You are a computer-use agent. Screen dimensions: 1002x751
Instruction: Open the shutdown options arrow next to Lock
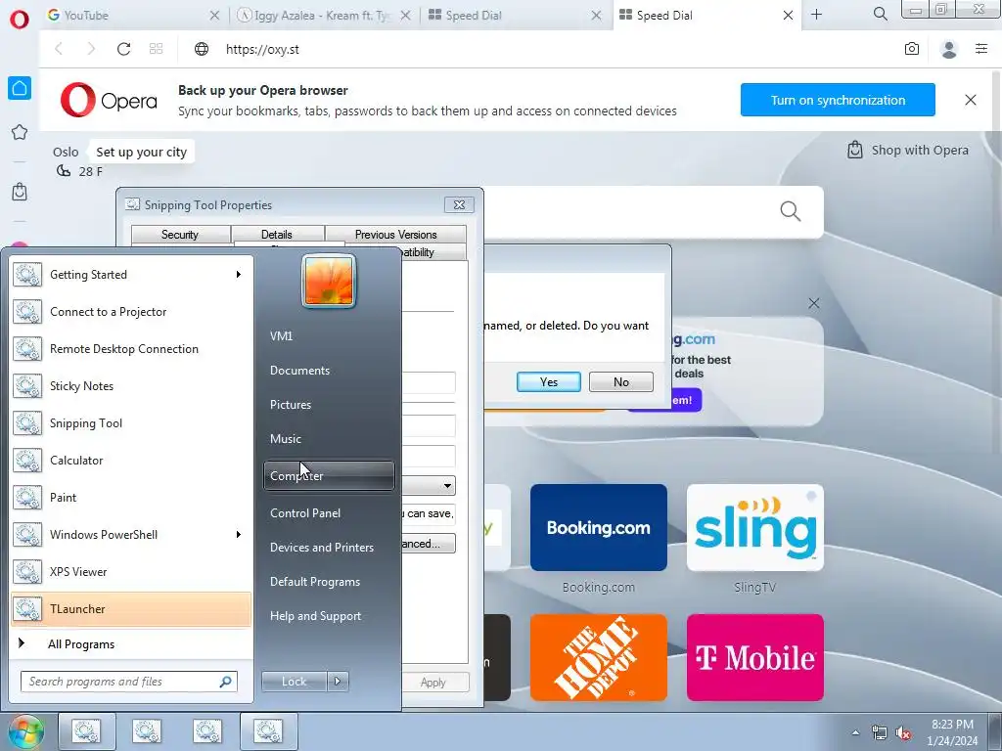(338, 682)
